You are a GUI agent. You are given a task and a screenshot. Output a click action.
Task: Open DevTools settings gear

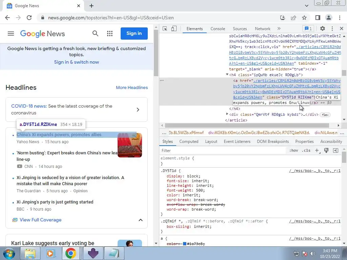(x=323, y=28)
